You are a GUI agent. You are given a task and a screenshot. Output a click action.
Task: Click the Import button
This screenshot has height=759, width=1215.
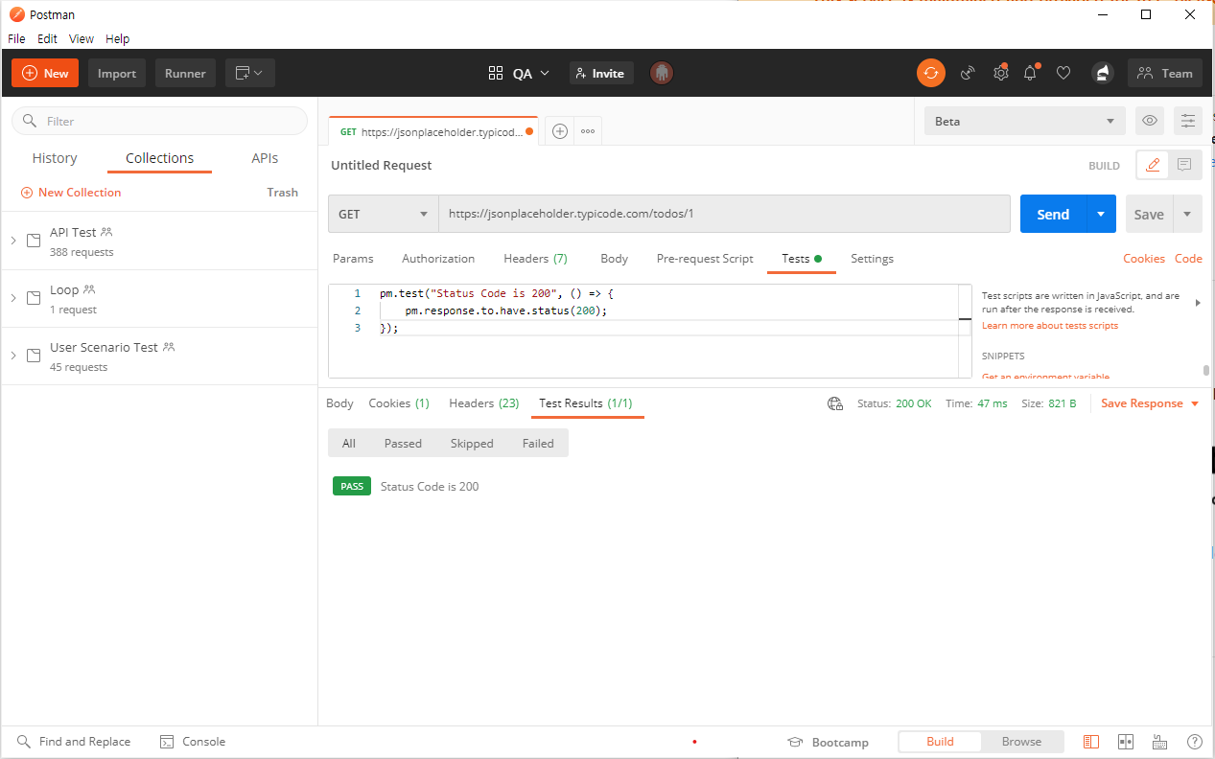[x=117, y=73]
